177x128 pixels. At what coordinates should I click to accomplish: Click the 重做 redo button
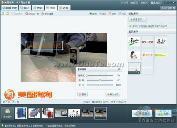point(103,14)
